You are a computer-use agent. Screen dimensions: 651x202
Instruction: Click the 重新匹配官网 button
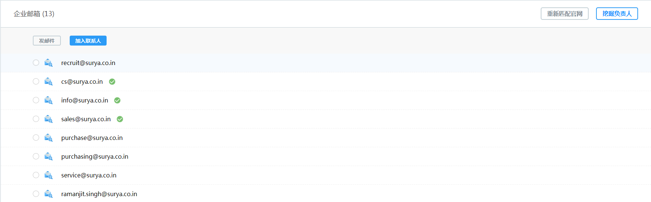tap(565, 14)
